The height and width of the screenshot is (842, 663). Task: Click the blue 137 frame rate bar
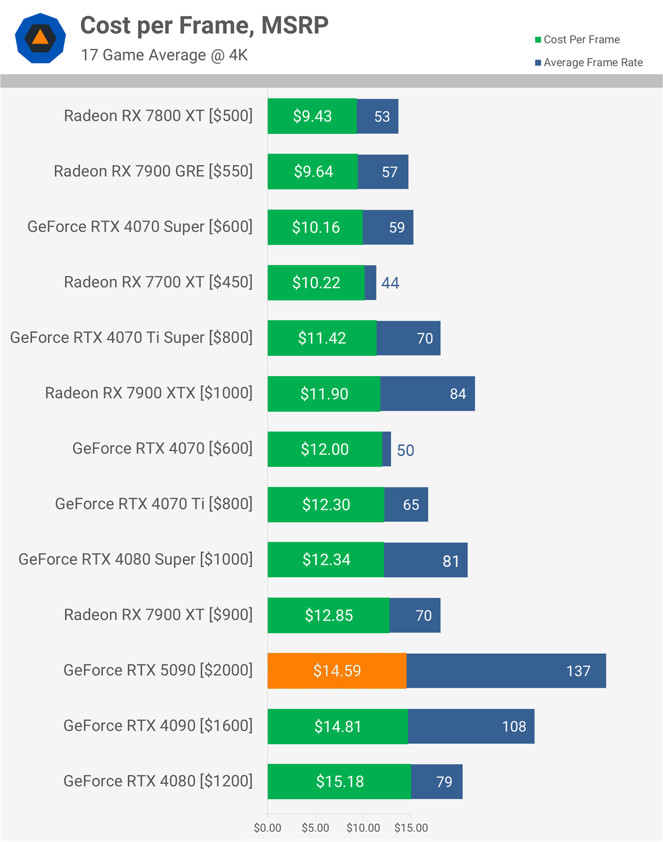coord(506,671)
